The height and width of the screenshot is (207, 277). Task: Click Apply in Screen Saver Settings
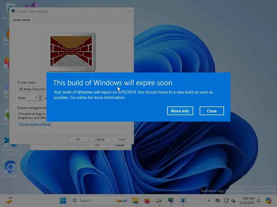(122, 139)
